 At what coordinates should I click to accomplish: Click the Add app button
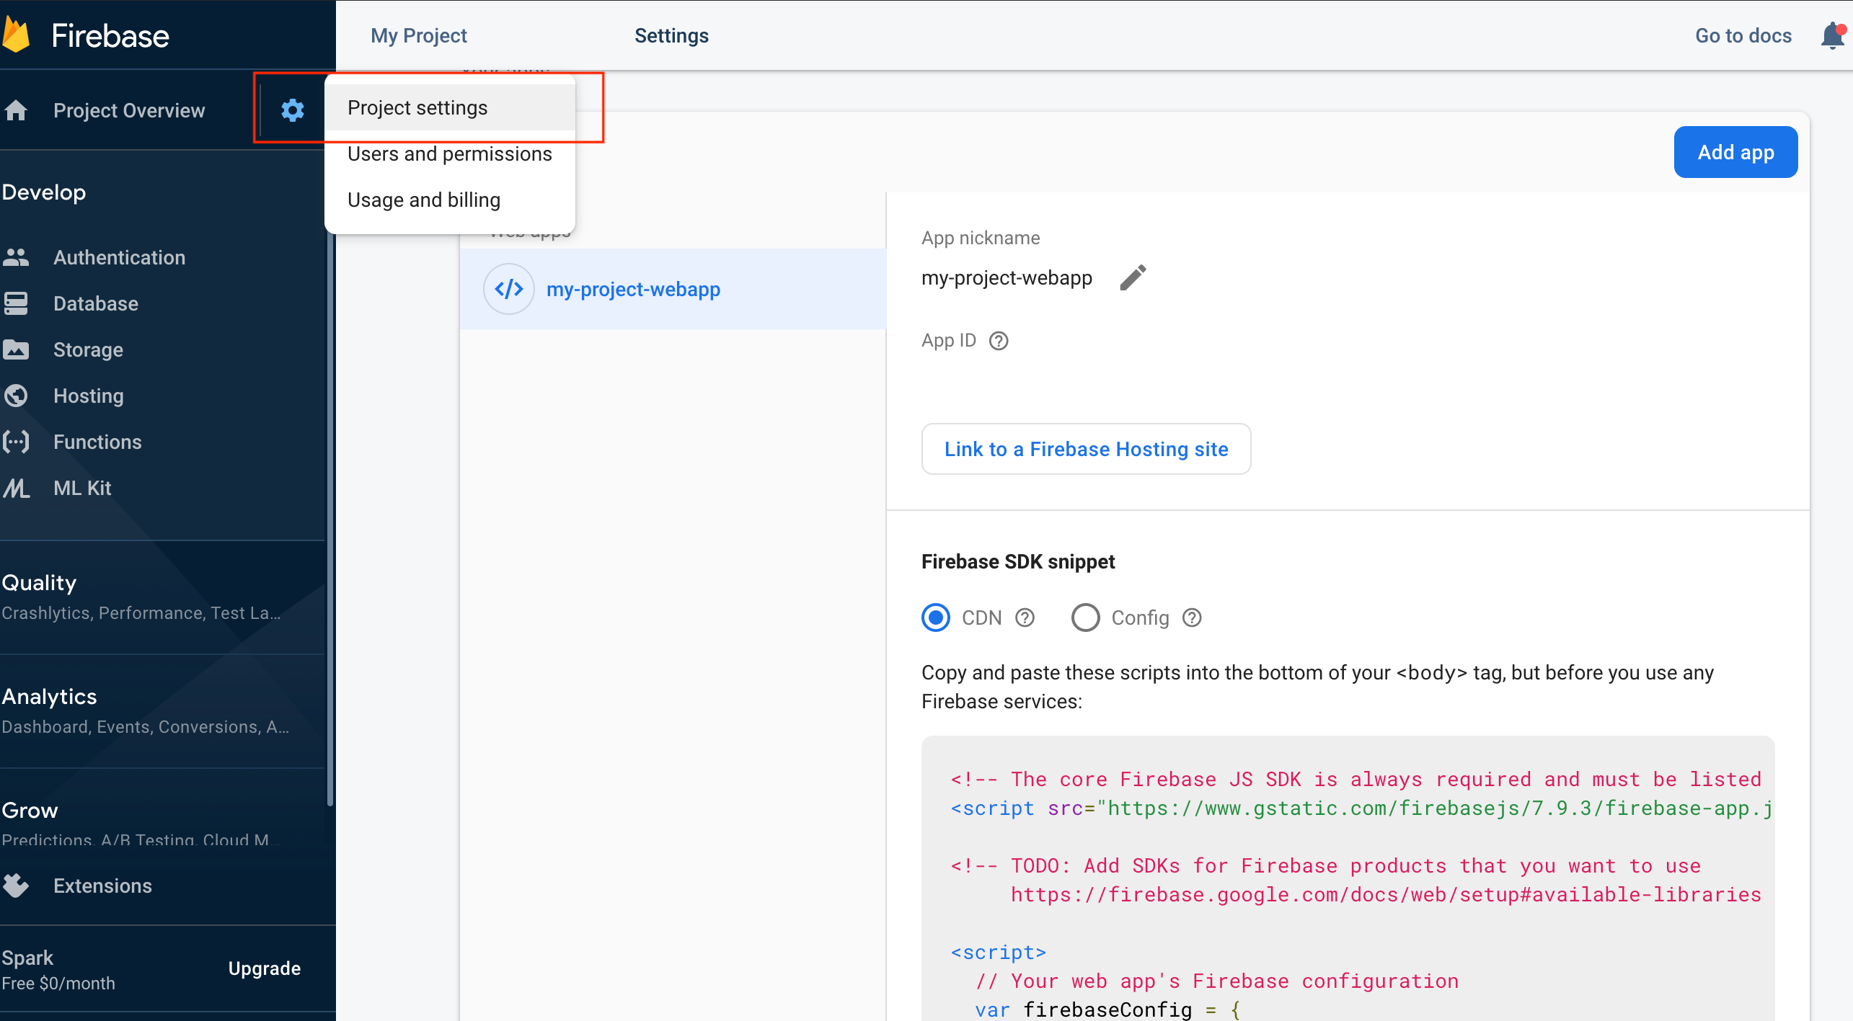(1735, 152)
